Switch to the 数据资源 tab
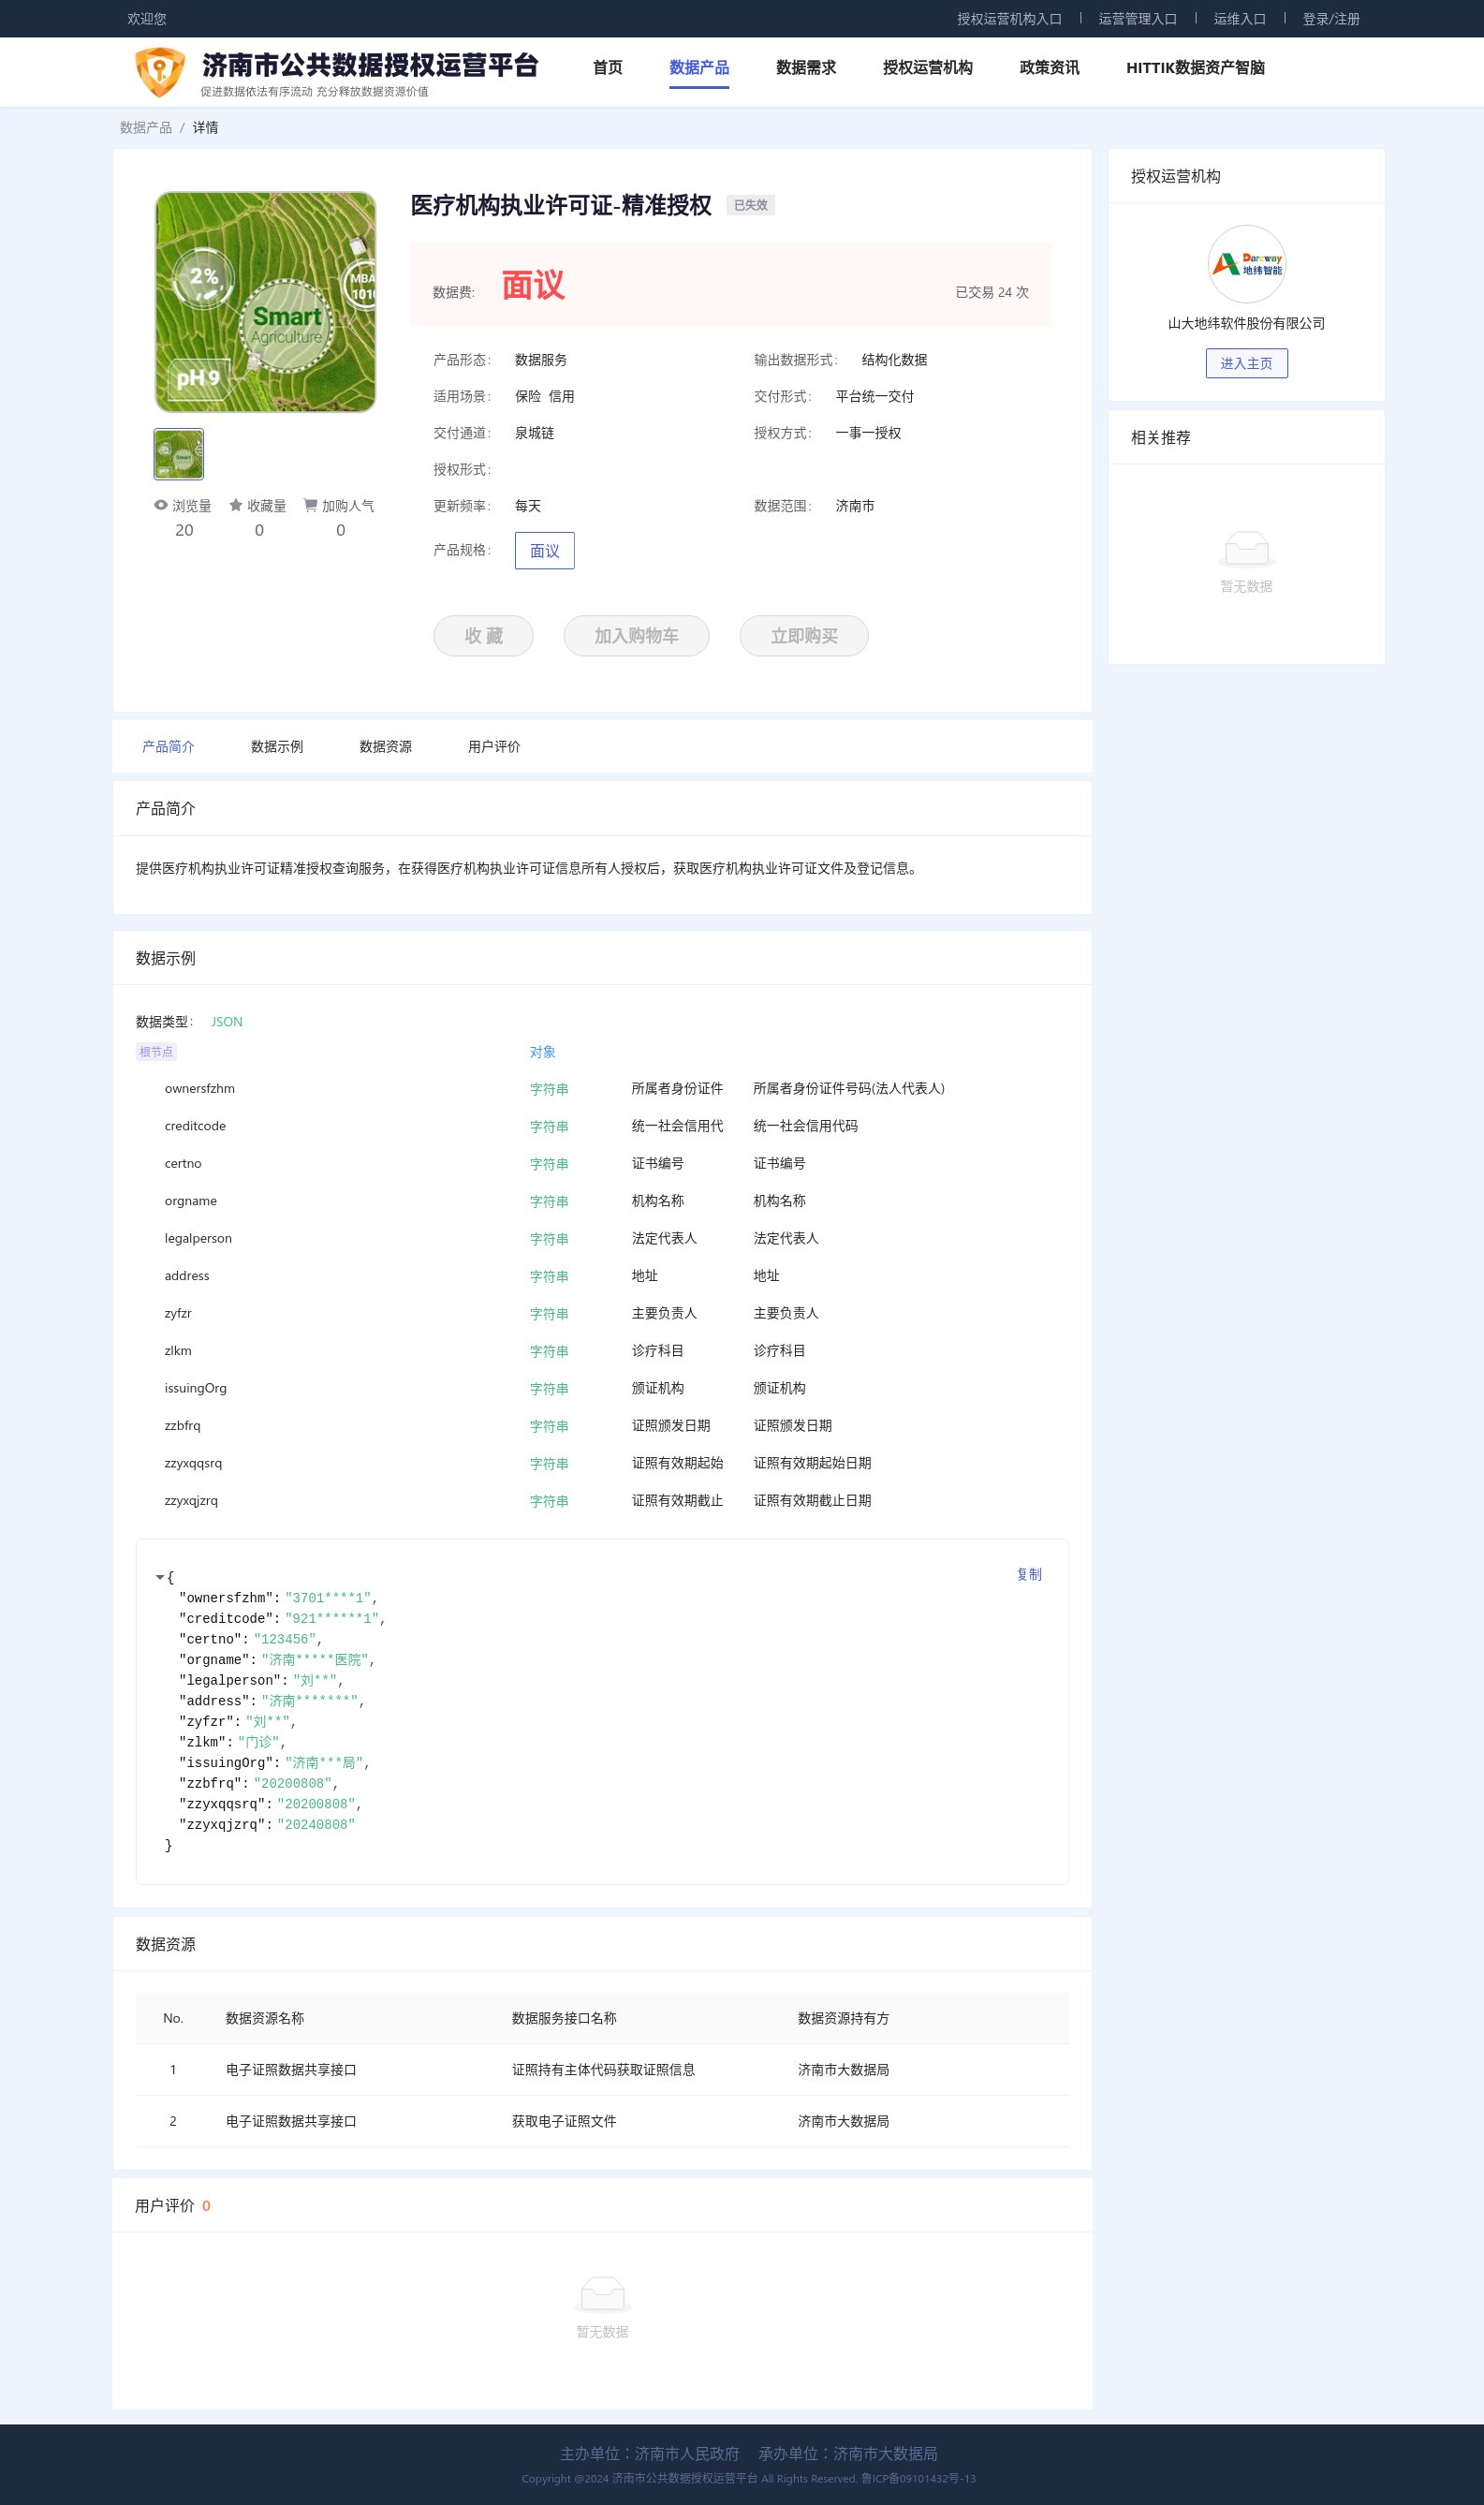1484x2505 pixels. (x=386, y=746)
